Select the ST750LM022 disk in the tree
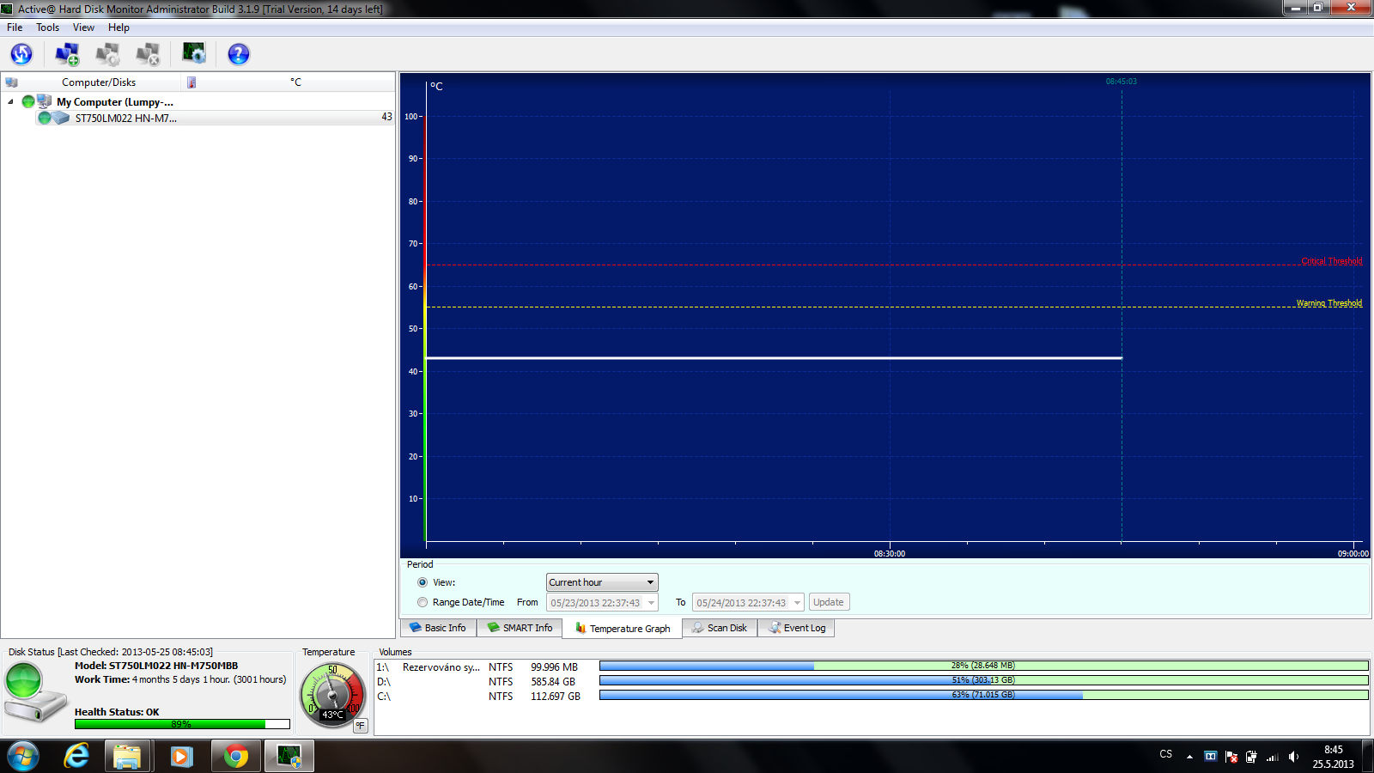Screen dimensions: 1374x773 125,118
